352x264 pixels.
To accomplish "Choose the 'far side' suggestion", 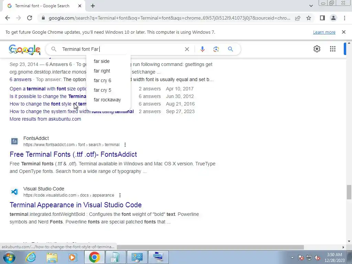I will [x=108, y=61].
